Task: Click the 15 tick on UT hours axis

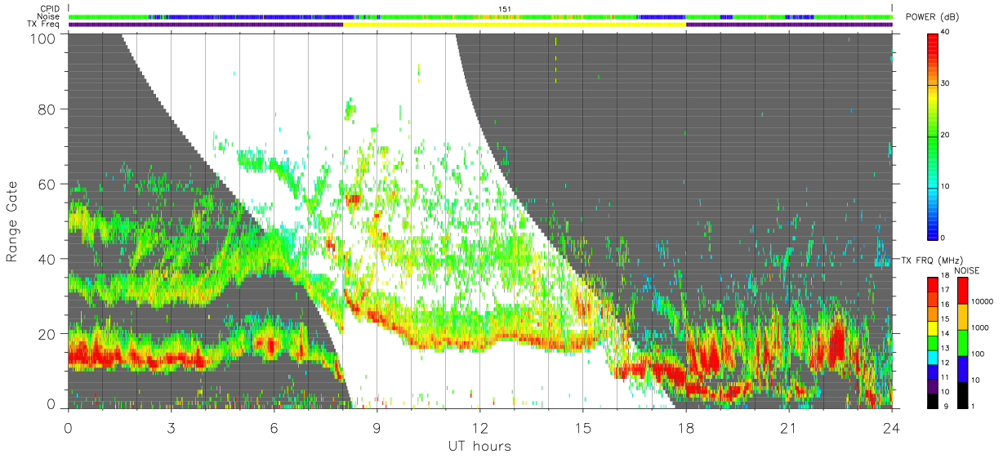Action: coord(583,427)
